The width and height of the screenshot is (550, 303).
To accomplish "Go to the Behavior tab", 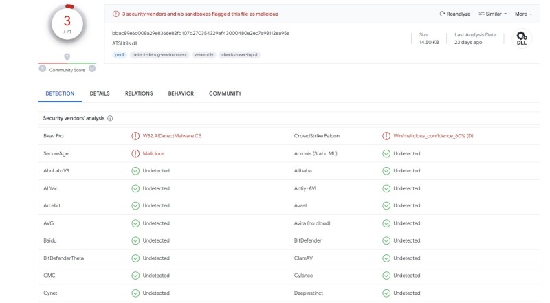I will click(181, 93).
